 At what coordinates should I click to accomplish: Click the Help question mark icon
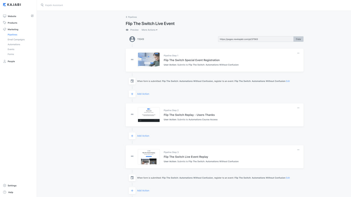click(5, 192)
